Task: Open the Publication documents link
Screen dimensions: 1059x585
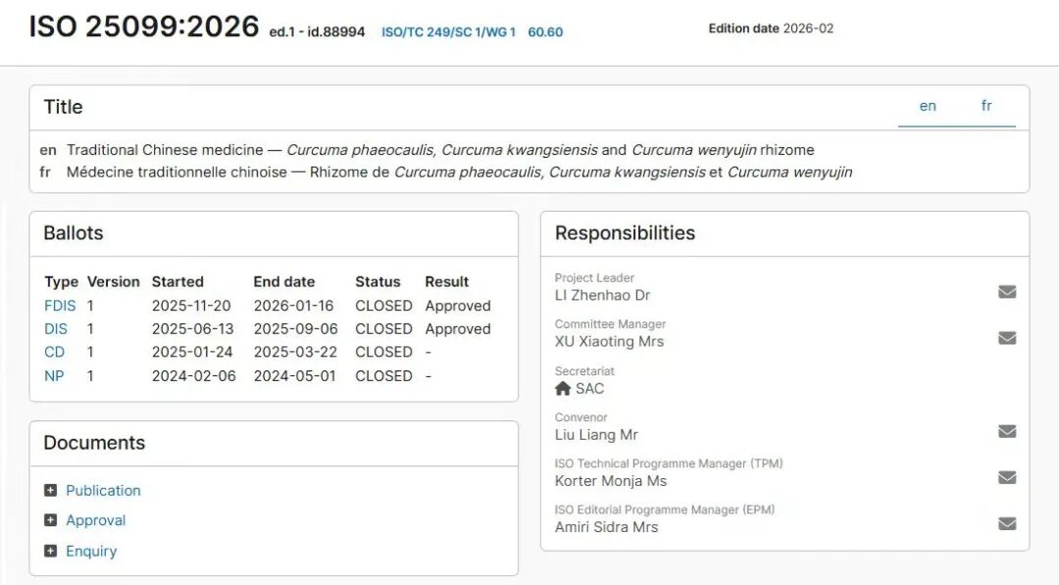Action: point(103,490)
